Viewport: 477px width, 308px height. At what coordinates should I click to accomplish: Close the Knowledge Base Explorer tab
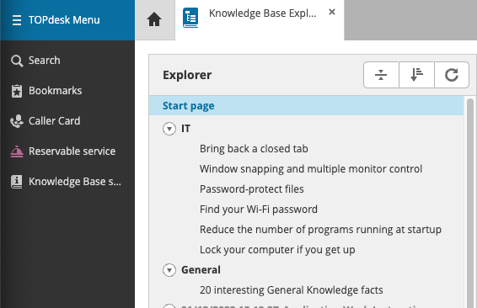(x=332, y=12)
